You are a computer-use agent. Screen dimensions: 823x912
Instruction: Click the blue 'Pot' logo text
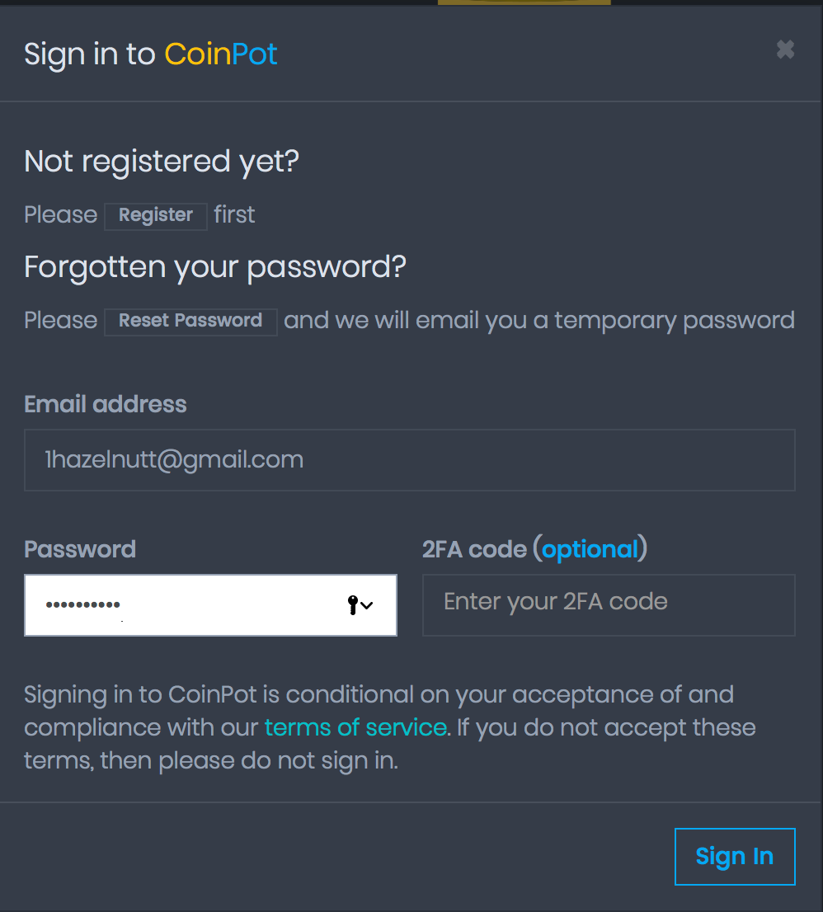pyautogui.click(x=254, y=54)
